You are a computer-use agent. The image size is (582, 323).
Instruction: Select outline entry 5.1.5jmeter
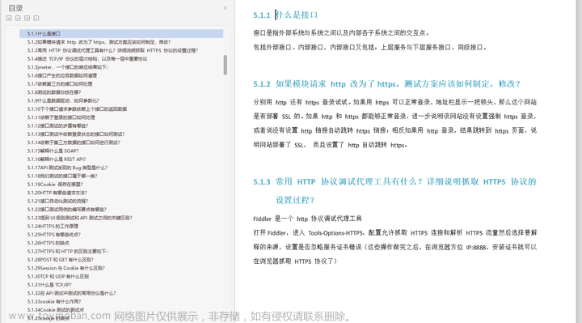(x=68, y=67)
